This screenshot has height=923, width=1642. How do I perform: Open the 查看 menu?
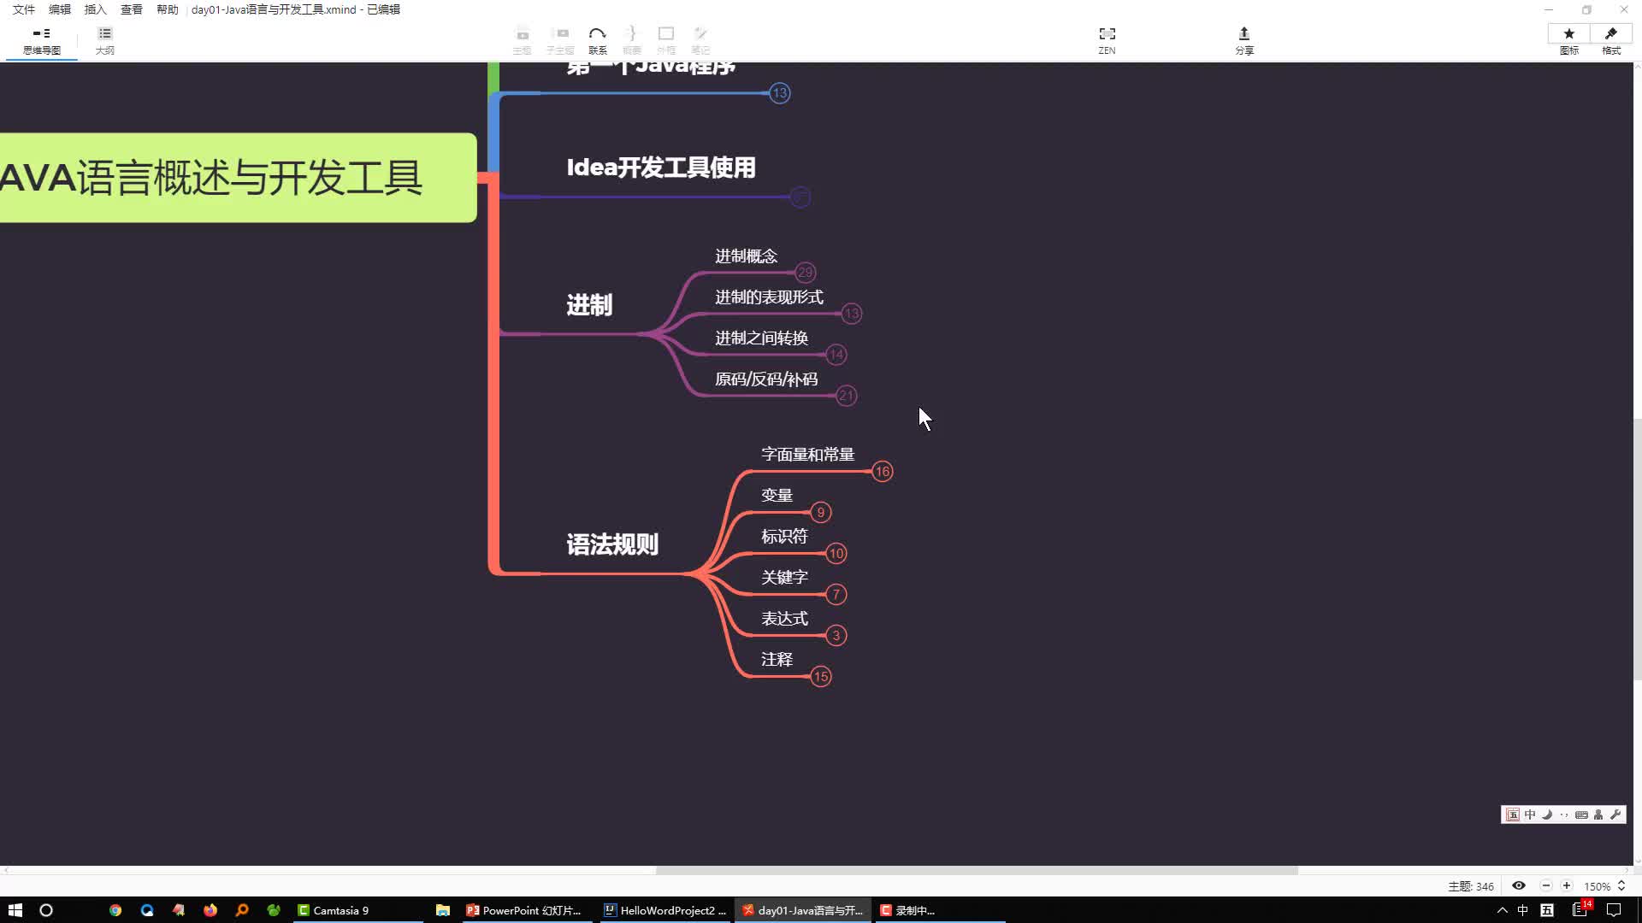pos(132,9)
